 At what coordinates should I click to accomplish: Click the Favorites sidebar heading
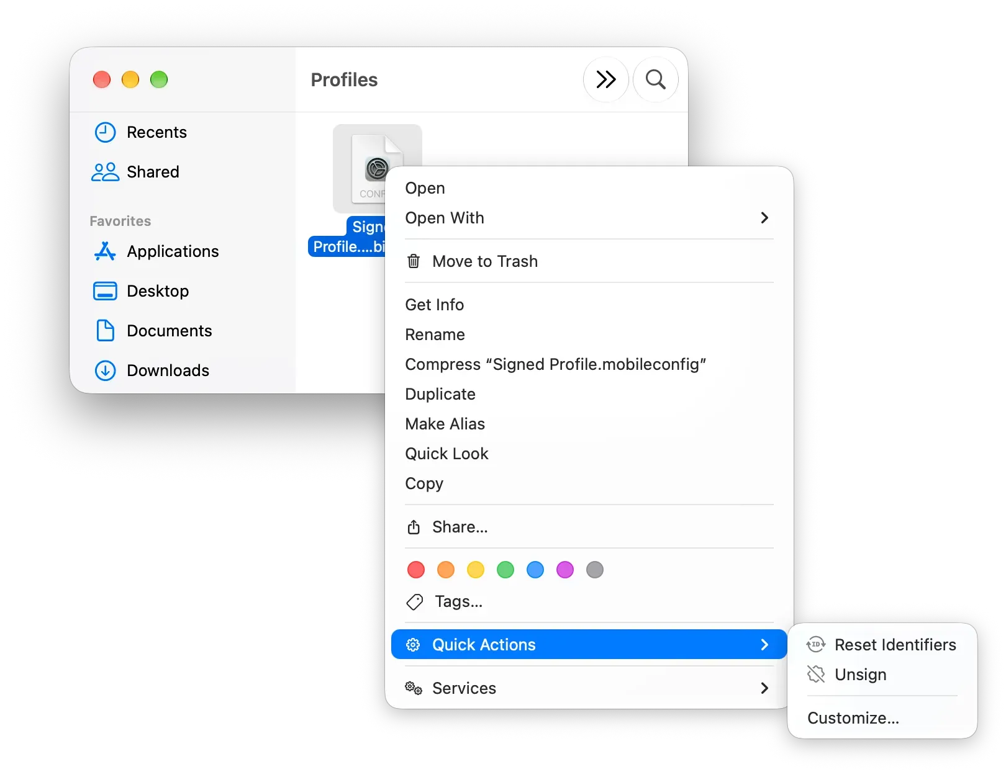tap(120, 221)
